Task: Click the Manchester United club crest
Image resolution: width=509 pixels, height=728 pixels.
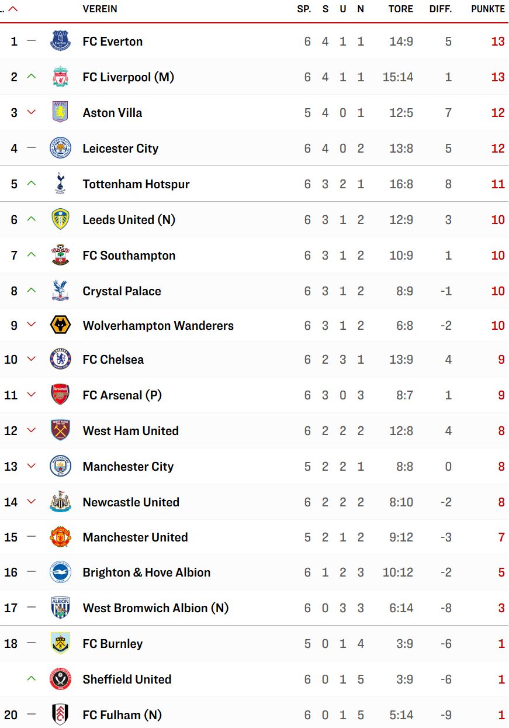Action: click(x=60, y=537)
